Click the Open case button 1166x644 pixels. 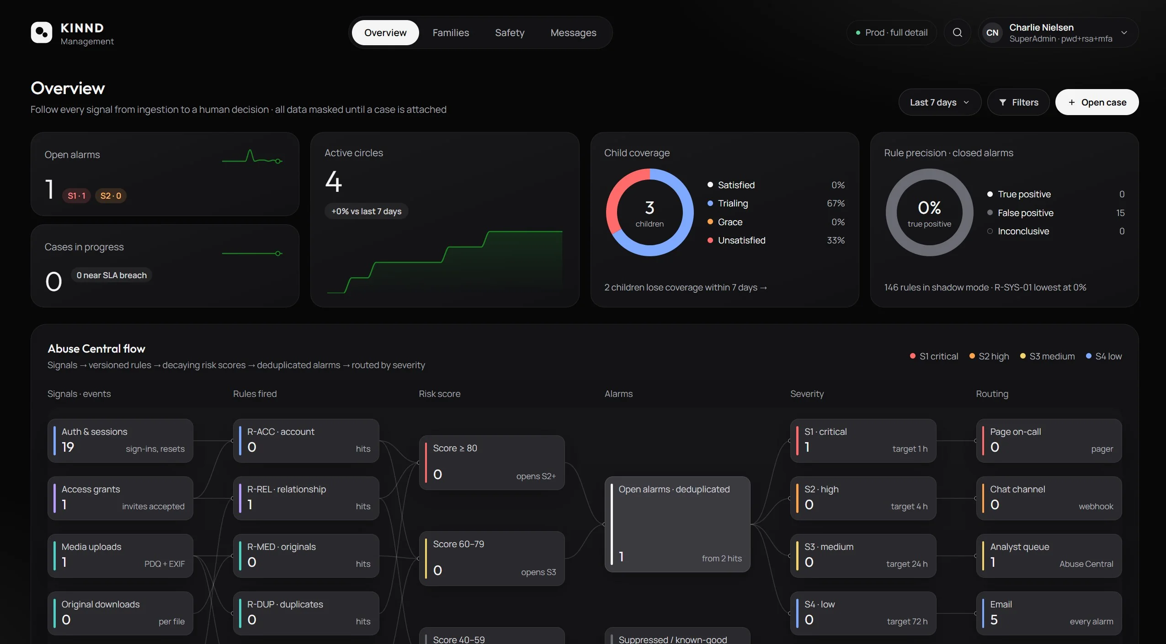tap(1097, 102)
